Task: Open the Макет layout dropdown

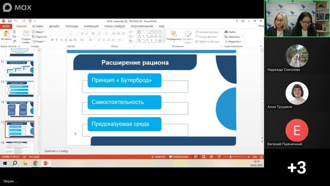Action: click(x=38, y=32)
